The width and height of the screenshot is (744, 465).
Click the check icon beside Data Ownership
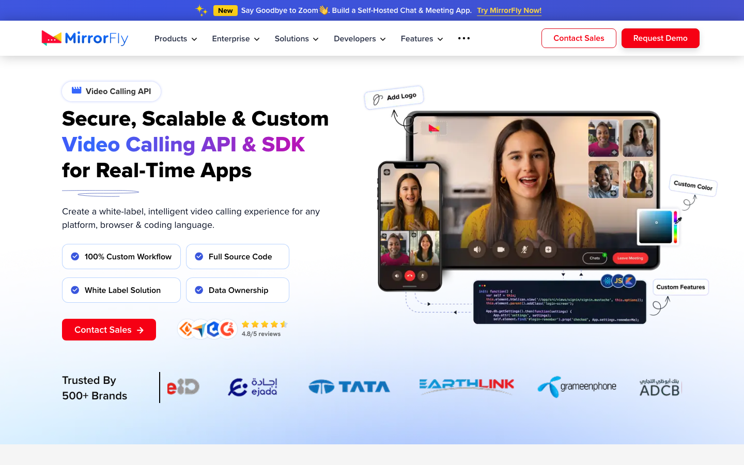[199, 290]
